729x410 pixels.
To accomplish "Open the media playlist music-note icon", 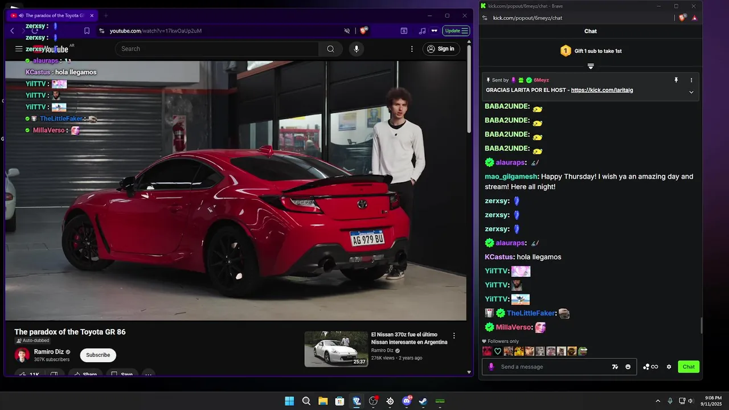I will pyautogui.click(x=422, y=31).
